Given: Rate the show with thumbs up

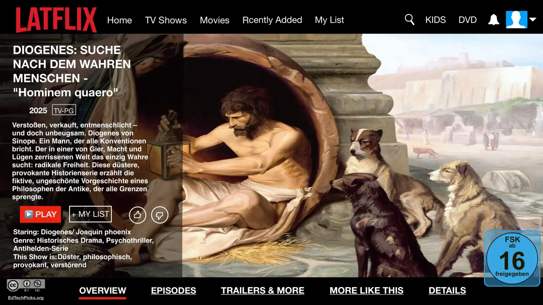Looking at the screenshot, I should click(x=137, y=215).
